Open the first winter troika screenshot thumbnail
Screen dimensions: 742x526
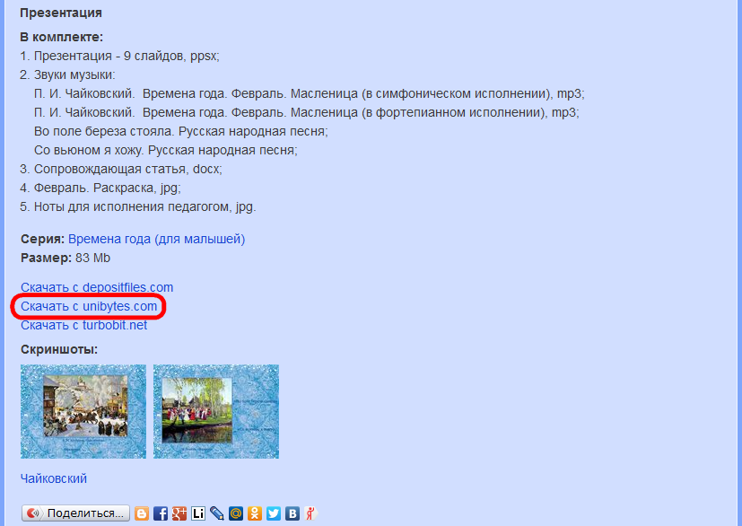click(x=83, y=411)
